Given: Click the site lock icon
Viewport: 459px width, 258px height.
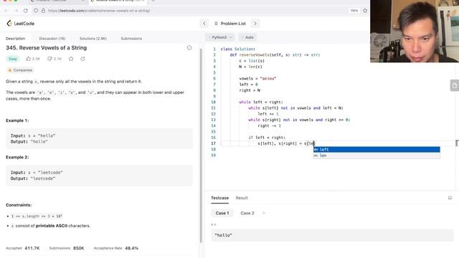Looking at the screenshot, I should (x=43, y=11).
